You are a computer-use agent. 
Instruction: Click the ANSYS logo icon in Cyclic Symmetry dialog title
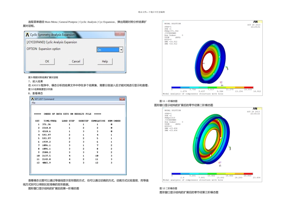tap(27, 35)
